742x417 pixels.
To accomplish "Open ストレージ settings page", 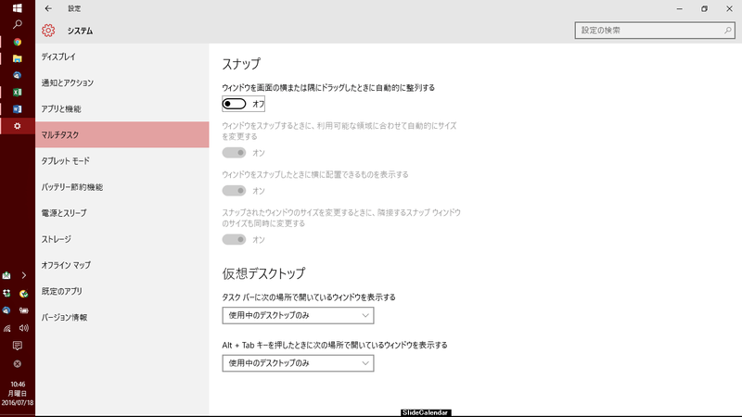I will 122,239.
